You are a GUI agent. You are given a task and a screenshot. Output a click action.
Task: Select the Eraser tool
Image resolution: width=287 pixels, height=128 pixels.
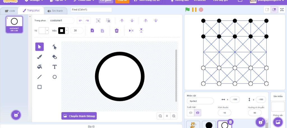click(x=55, y=57)
